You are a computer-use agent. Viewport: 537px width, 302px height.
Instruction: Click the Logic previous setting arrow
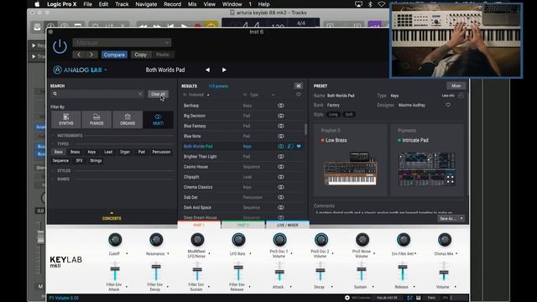coord(79,55)
